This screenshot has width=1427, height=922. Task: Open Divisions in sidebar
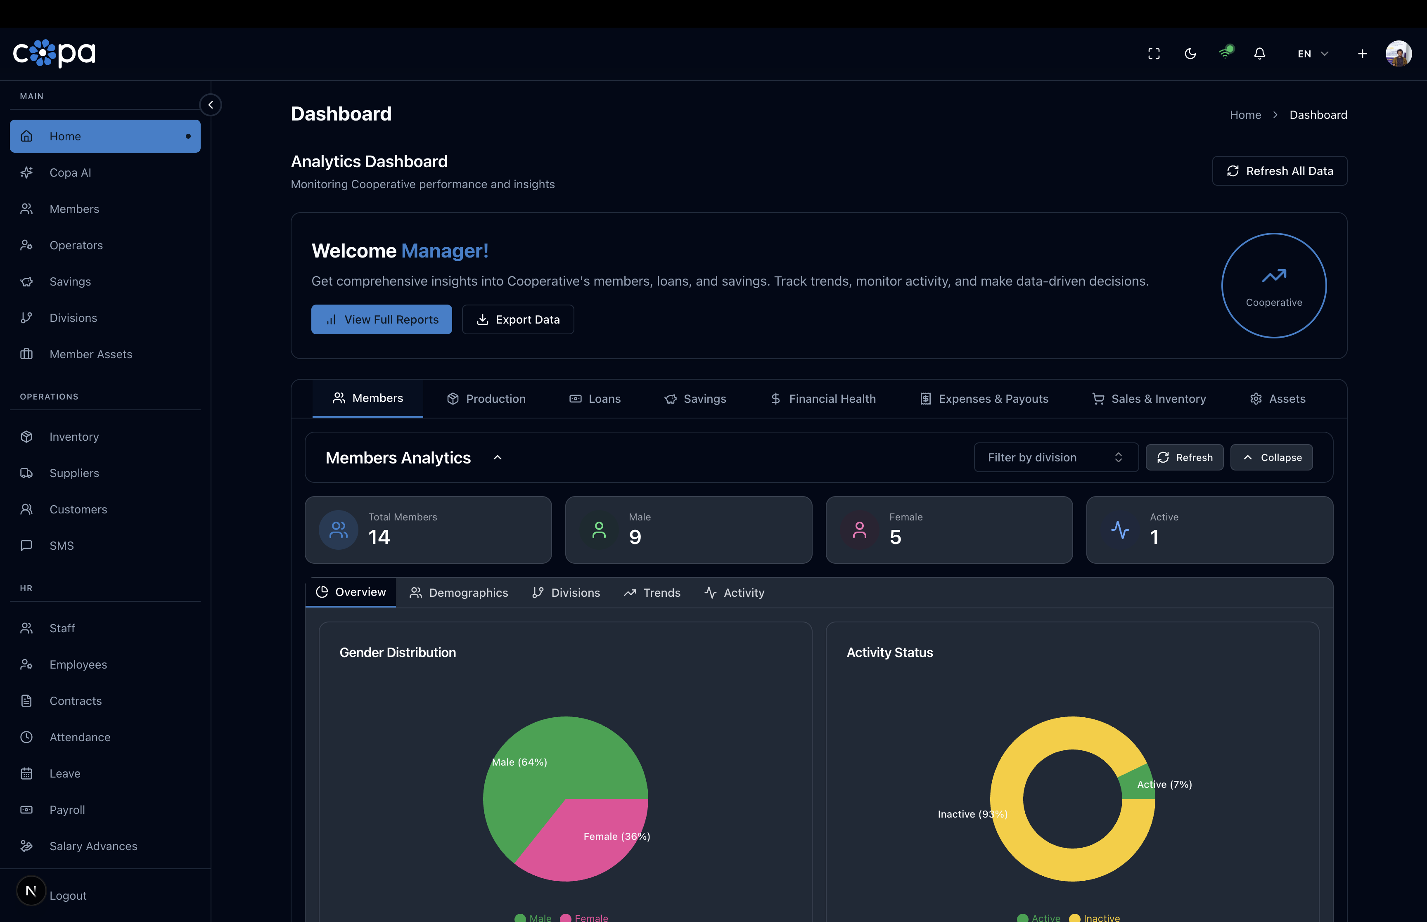click(105, 318)
